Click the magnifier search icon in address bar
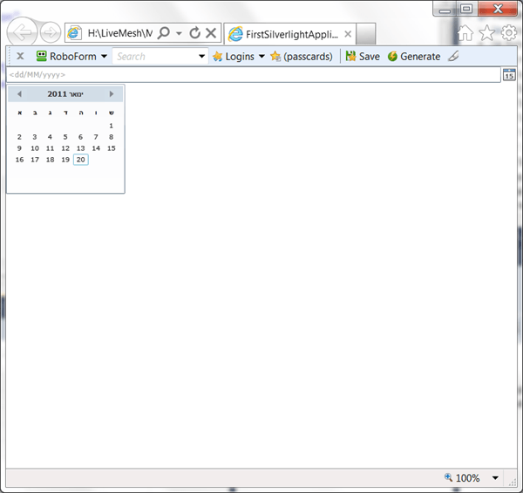The width and height of the screenshot is (523, 493). click(164, 32)
